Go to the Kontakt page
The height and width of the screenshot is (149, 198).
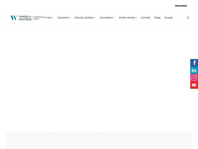click(146, 18)
